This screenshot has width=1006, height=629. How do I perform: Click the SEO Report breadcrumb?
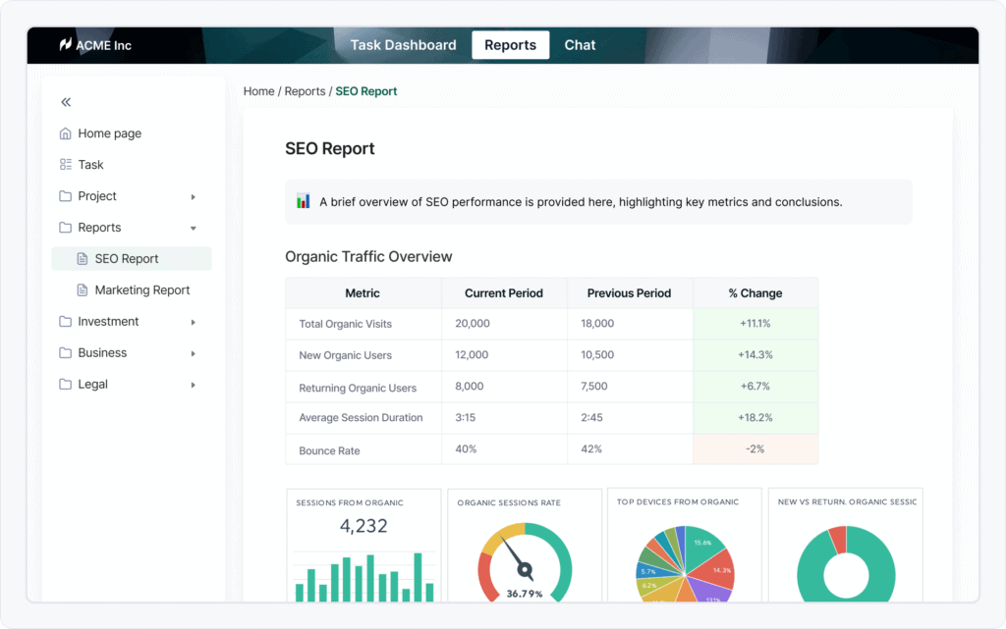(x=365, y=91)
